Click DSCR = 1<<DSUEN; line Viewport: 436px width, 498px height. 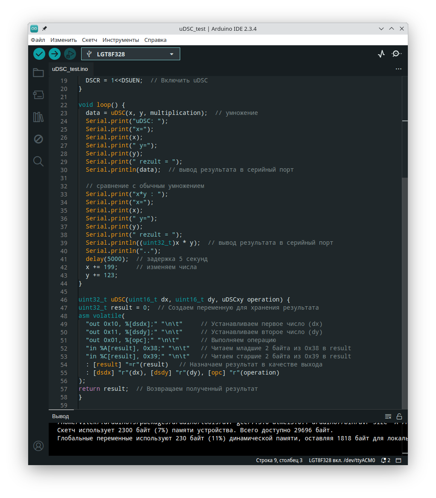[114, 80]
